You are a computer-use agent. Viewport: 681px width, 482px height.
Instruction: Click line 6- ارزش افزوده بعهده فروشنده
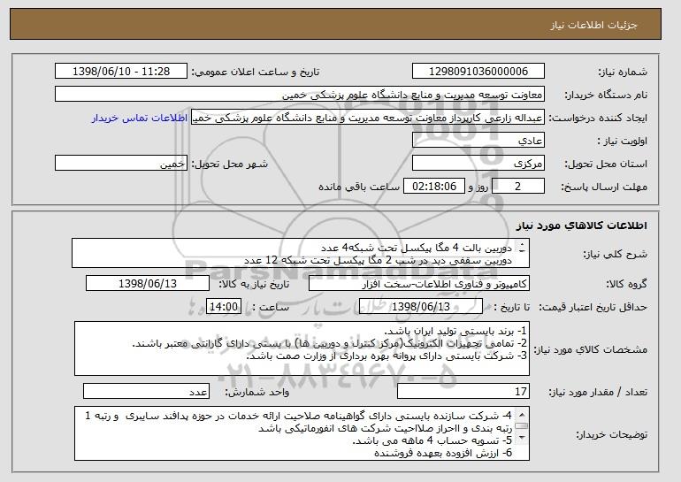443,453
